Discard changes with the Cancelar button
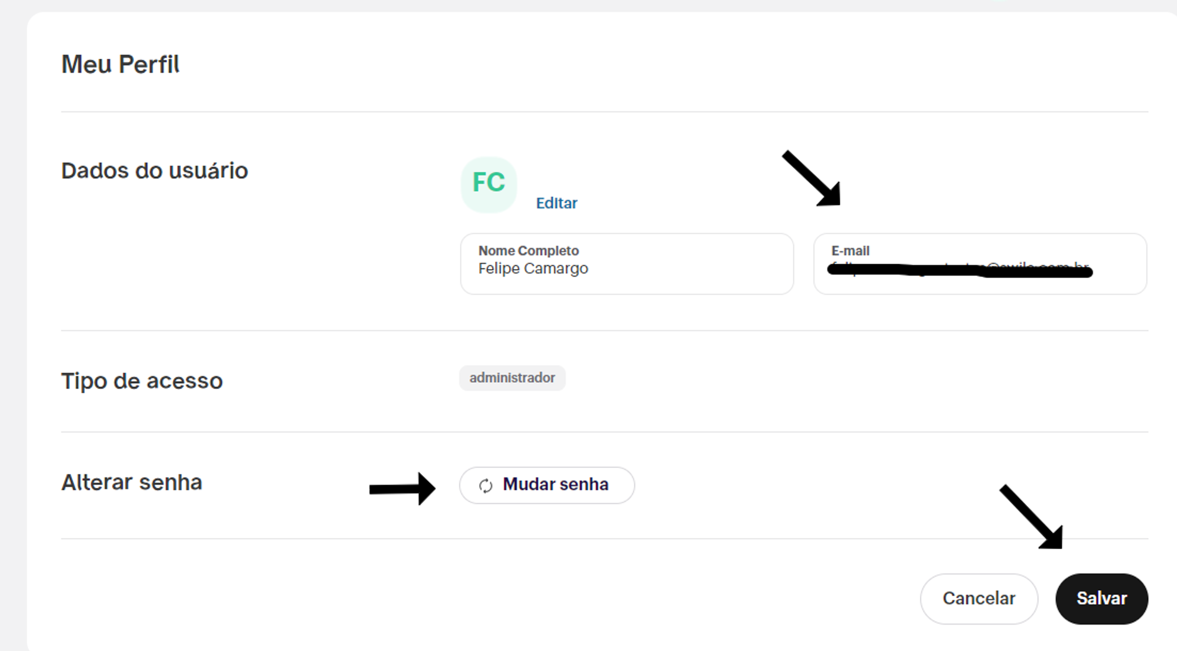The height and width of the screenshot is (651, 1177). 979,599
